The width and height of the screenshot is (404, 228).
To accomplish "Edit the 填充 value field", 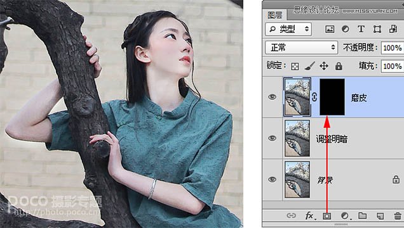I will click(x=393, y=66).
